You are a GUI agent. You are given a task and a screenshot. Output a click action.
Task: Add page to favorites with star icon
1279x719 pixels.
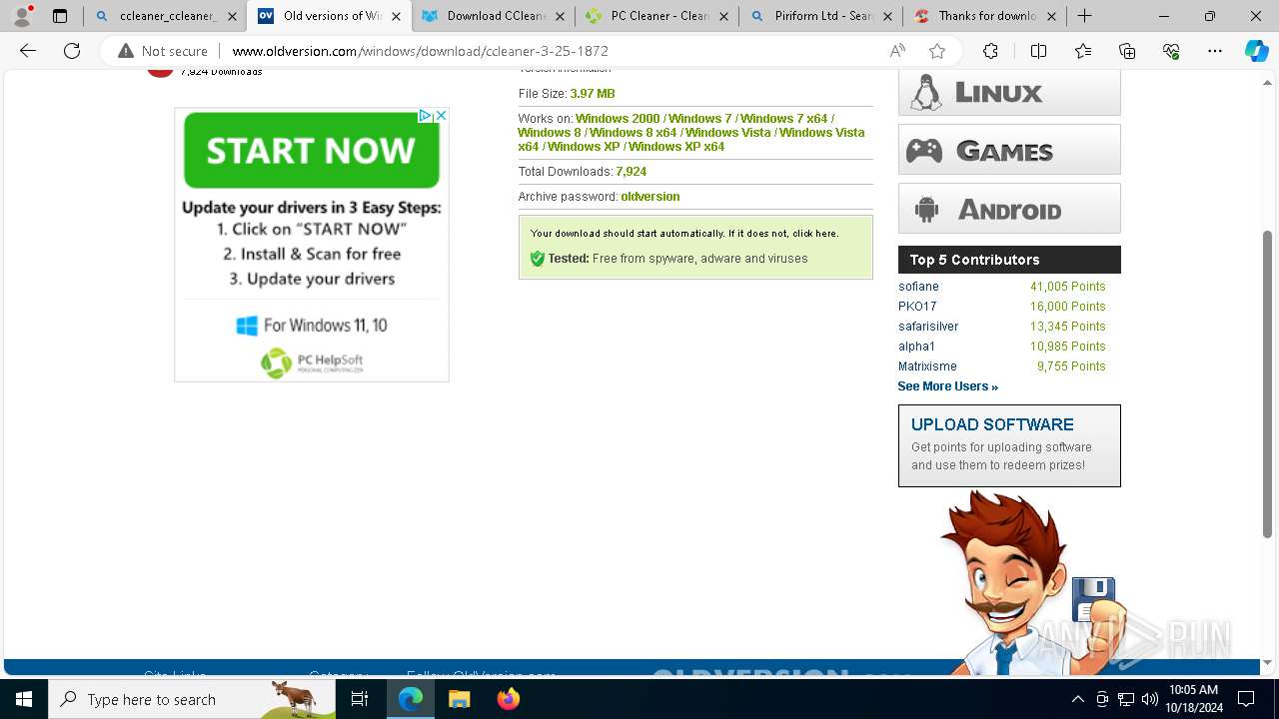pyautogui.click(x=936, y=51)
